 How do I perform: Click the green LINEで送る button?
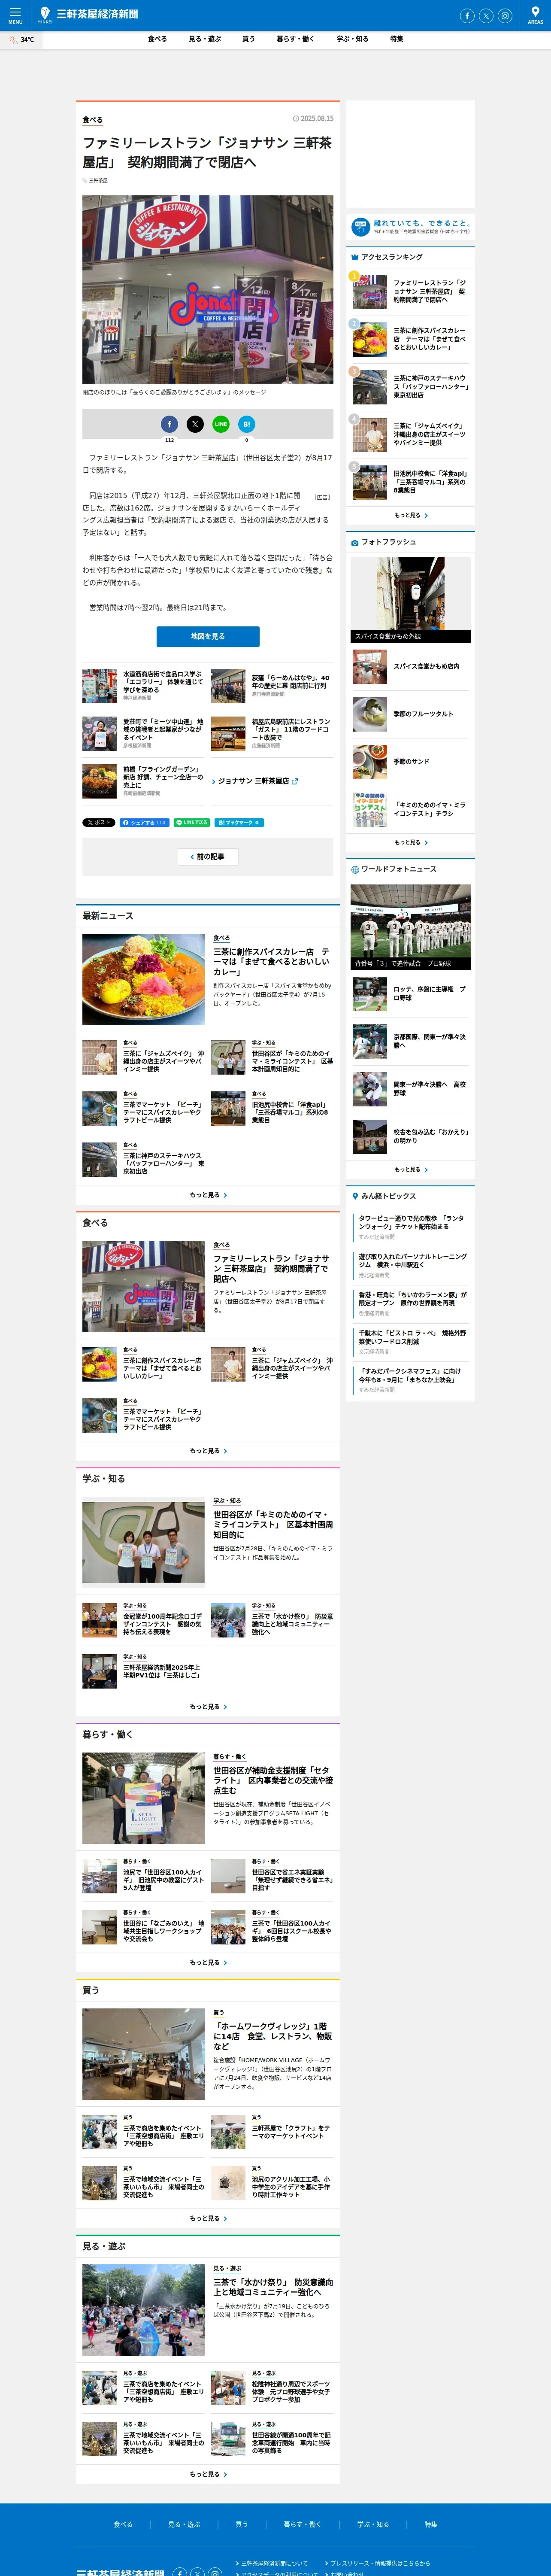tap(192, 822)
